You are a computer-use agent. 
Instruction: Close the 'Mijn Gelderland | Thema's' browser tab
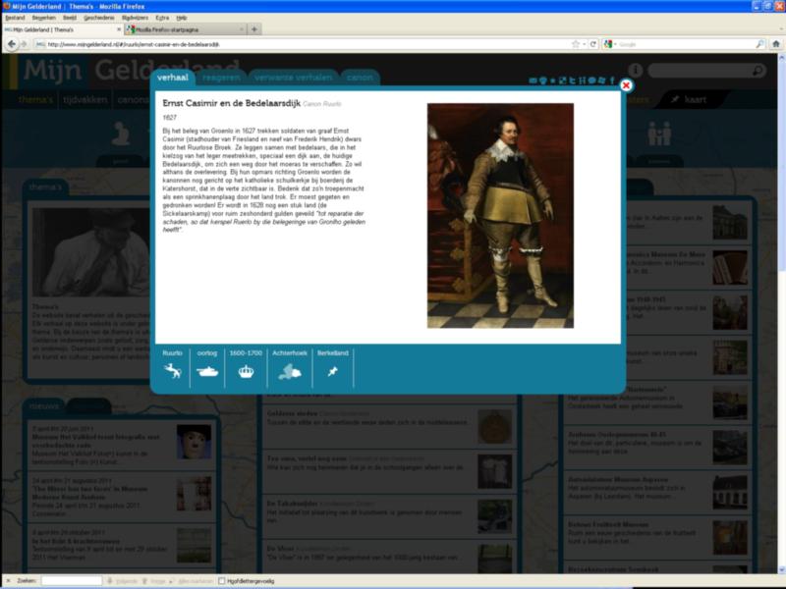point(119,29)
